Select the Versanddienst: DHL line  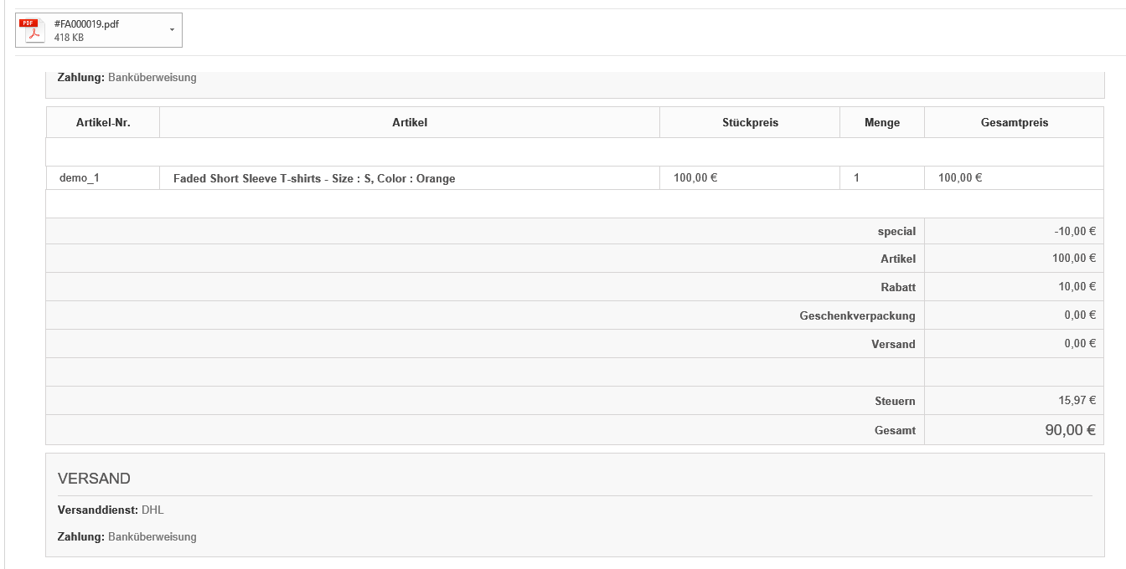(111, 510)
